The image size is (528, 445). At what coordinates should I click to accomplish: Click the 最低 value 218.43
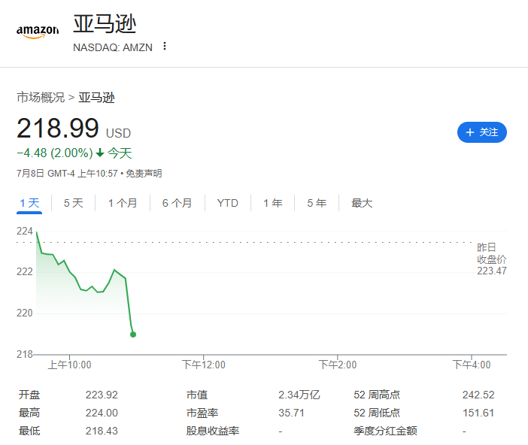[102, 431]
